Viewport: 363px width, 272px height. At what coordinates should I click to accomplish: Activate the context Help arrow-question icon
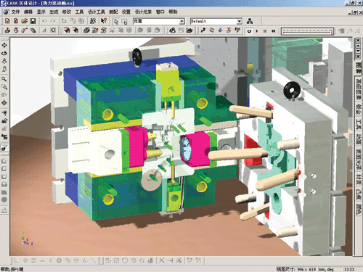point(104,21)
